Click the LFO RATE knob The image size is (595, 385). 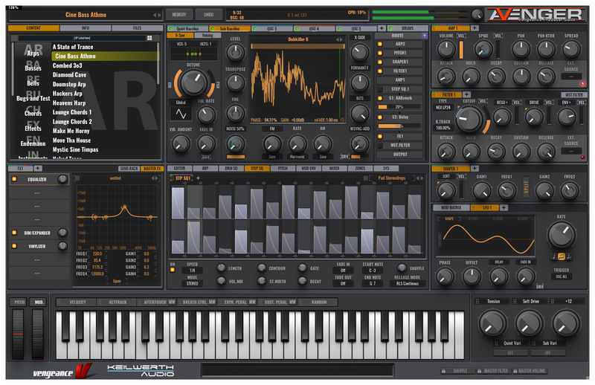point(562,234)
